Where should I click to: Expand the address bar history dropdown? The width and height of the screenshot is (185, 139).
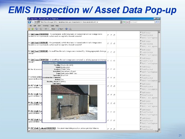pyautogui.click(x=121, y=22)
